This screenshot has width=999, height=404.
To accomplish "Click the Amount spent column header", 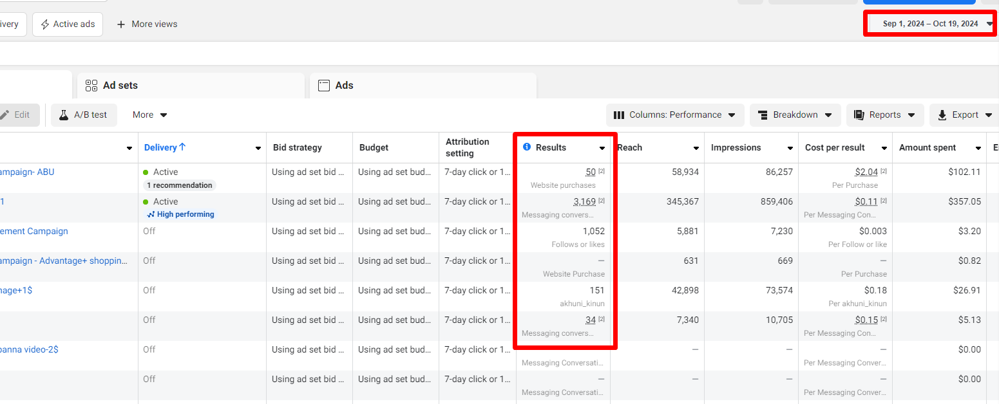I will (x=927, y=147).
